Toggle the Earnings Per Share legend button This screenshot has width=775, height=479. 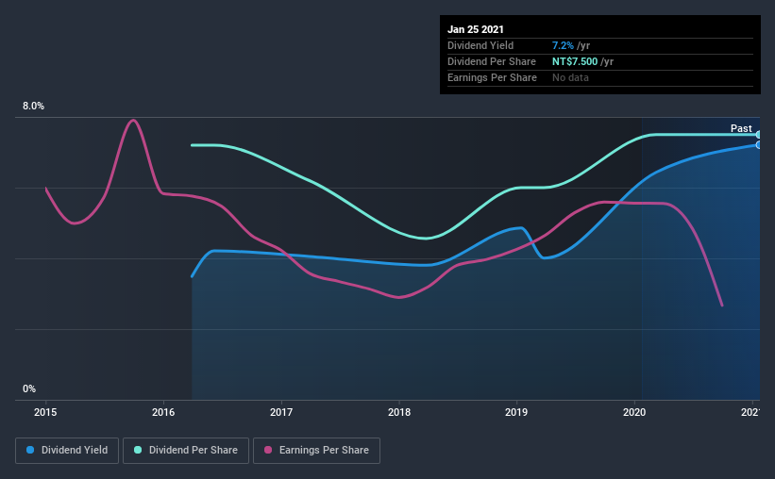[x=316, y=451]
